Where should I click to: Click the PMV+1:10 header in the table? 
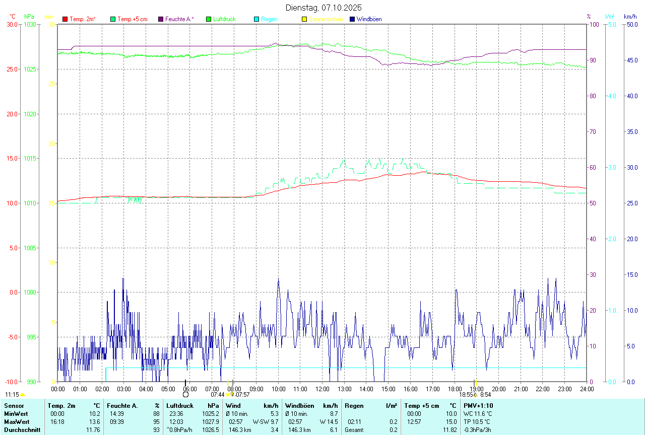click(478, 406)
